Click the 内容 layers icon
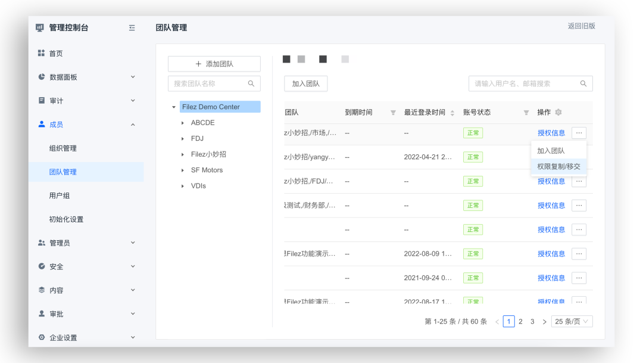This screenshot has width=643, height=363. tap(42, 290)
